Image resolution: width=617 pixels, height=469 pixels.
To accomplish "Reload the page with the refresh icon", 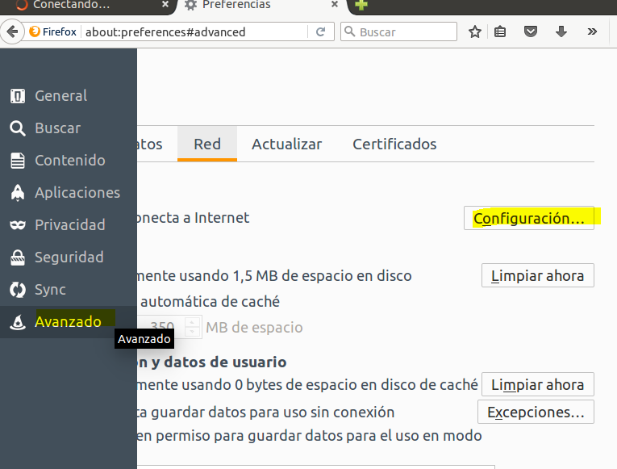I will (320, 31).
